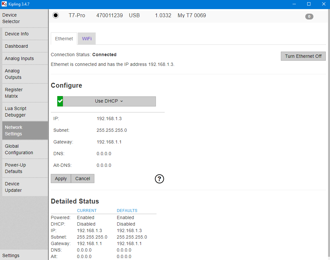Image resolution: width=330 pixels, height=260 pixels.
Task: Open help via the question mark icon
Action: coord(159,179)
